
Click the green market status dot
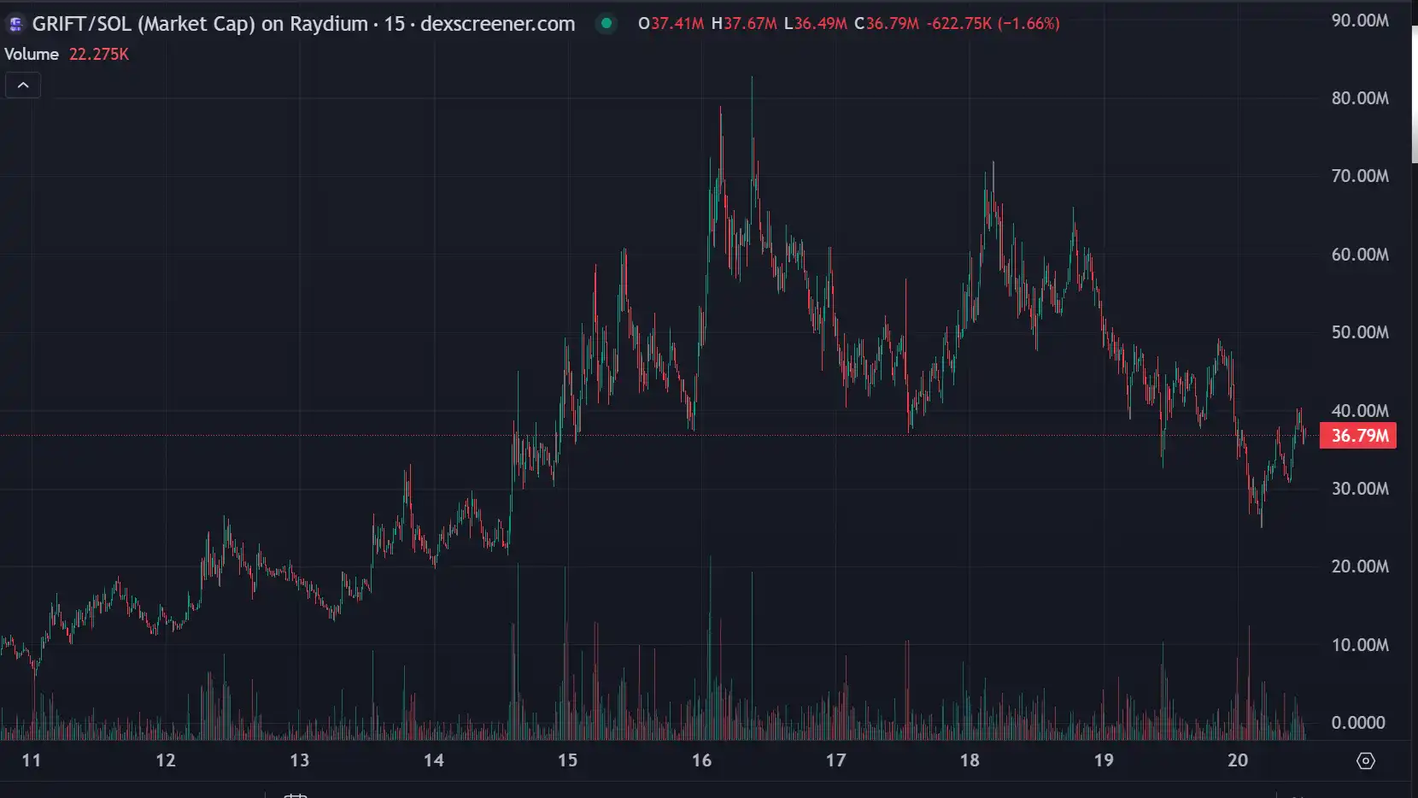(606, 23)
